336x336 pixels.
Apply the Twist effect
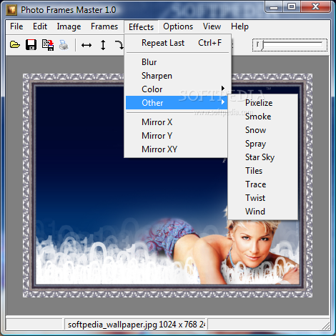pos(263,198)
